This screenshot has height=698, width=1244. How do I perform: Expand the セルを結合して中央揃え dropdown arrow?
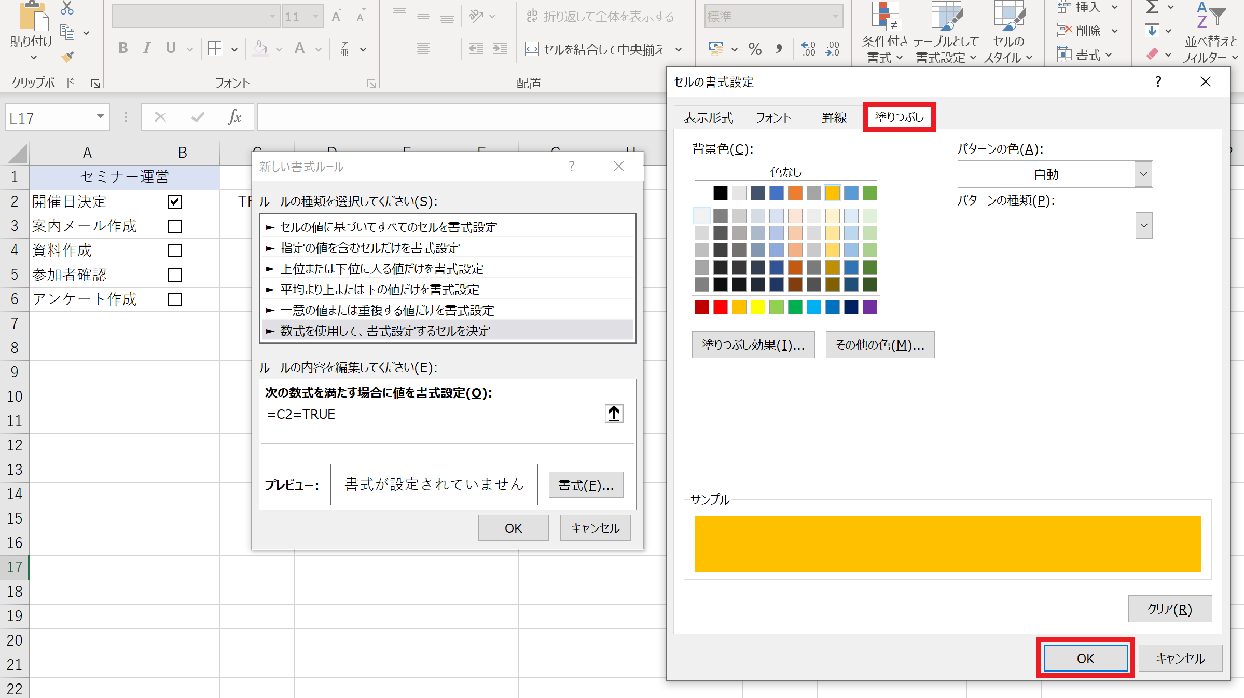678,50
